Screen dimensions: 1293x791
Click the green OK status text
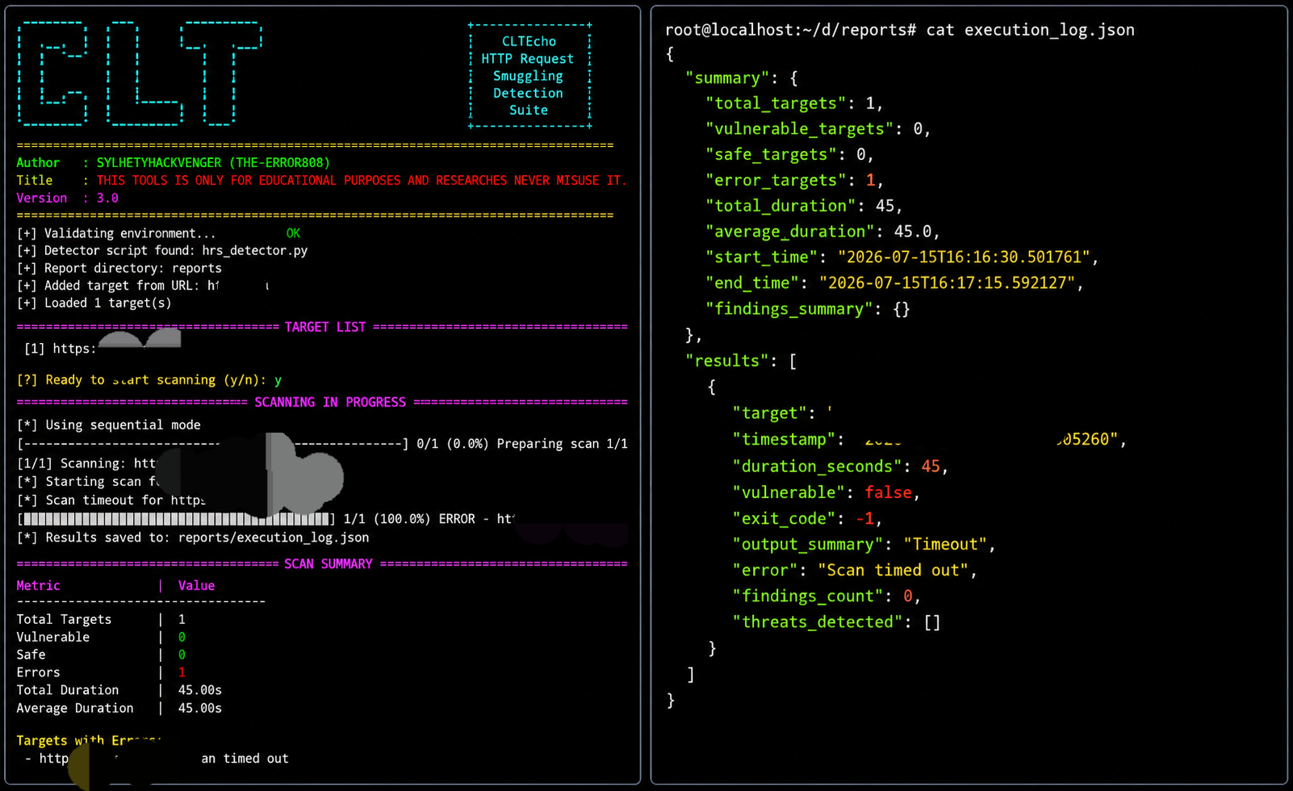pos(293,233)
